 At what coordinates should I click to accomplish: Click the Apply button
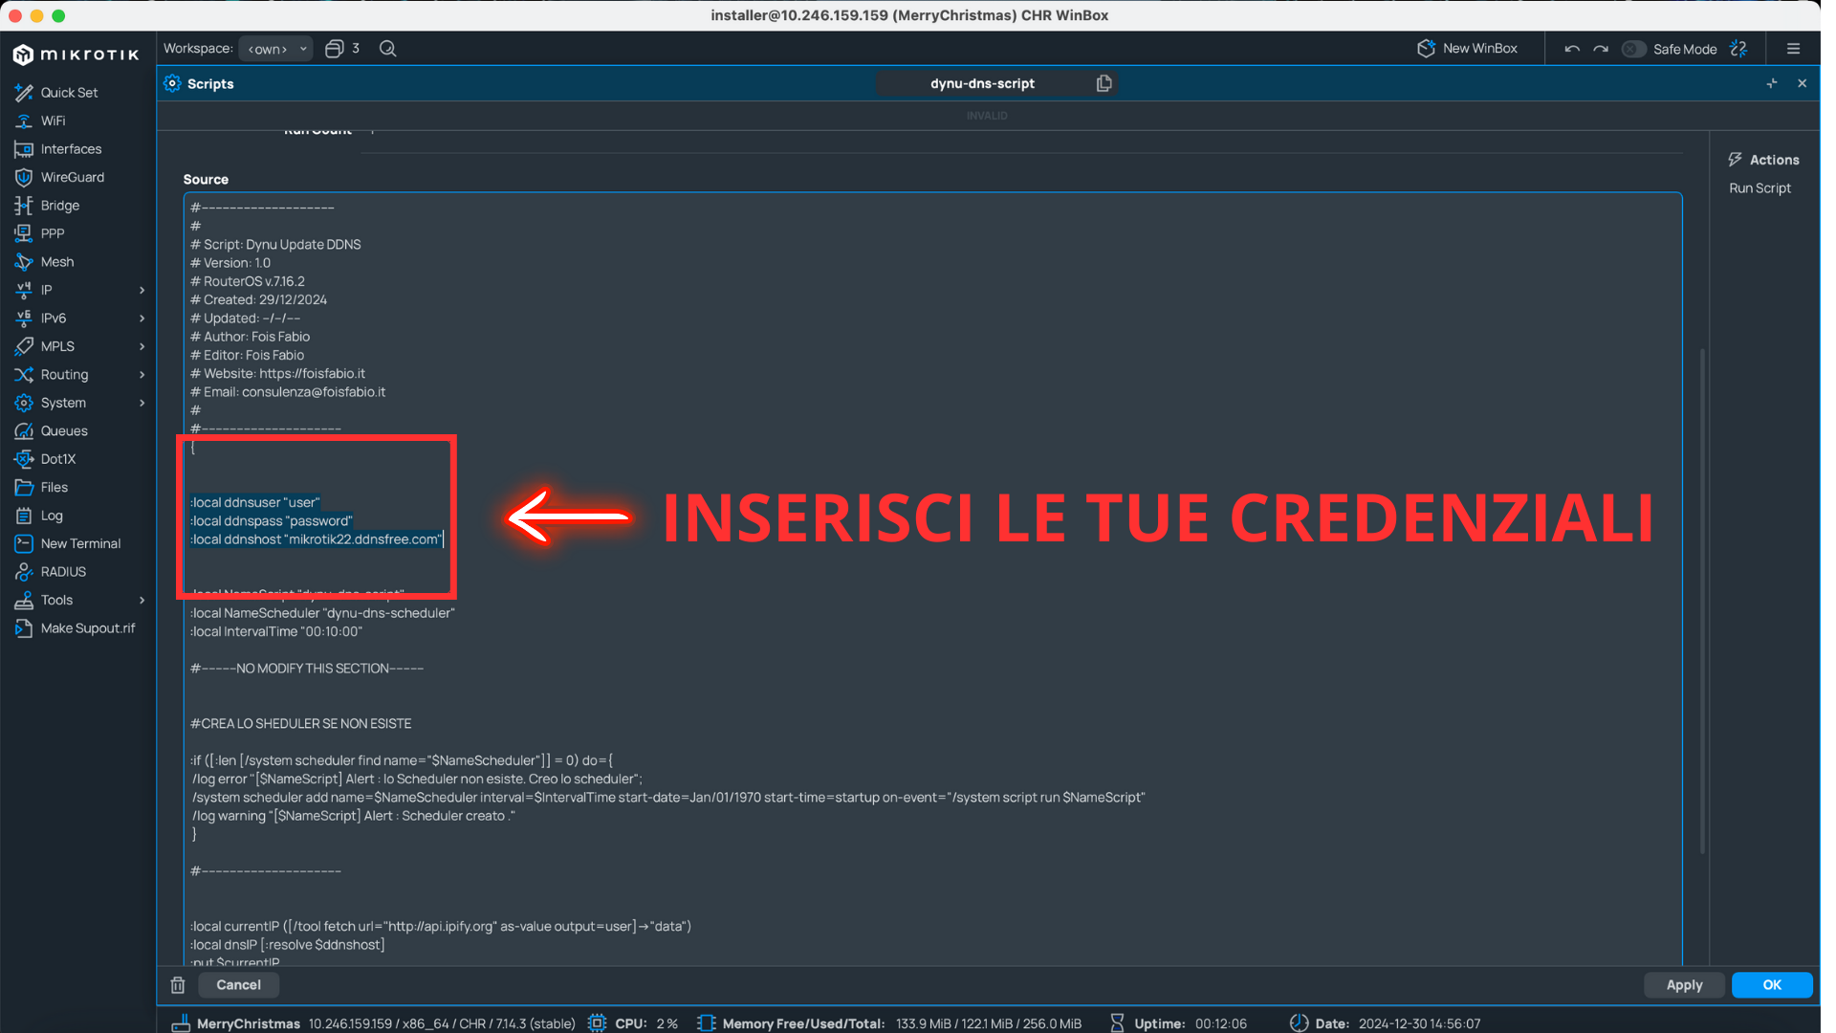1684,985
